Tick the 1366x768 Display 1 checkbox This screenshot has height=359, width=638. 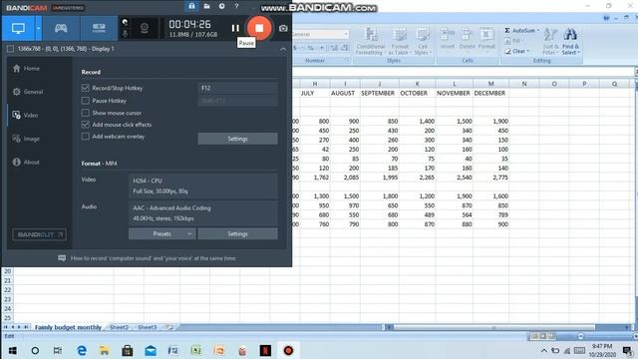11,49
